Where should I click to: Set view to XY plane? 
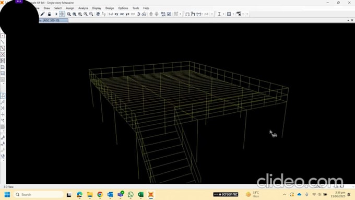[116, 14]
